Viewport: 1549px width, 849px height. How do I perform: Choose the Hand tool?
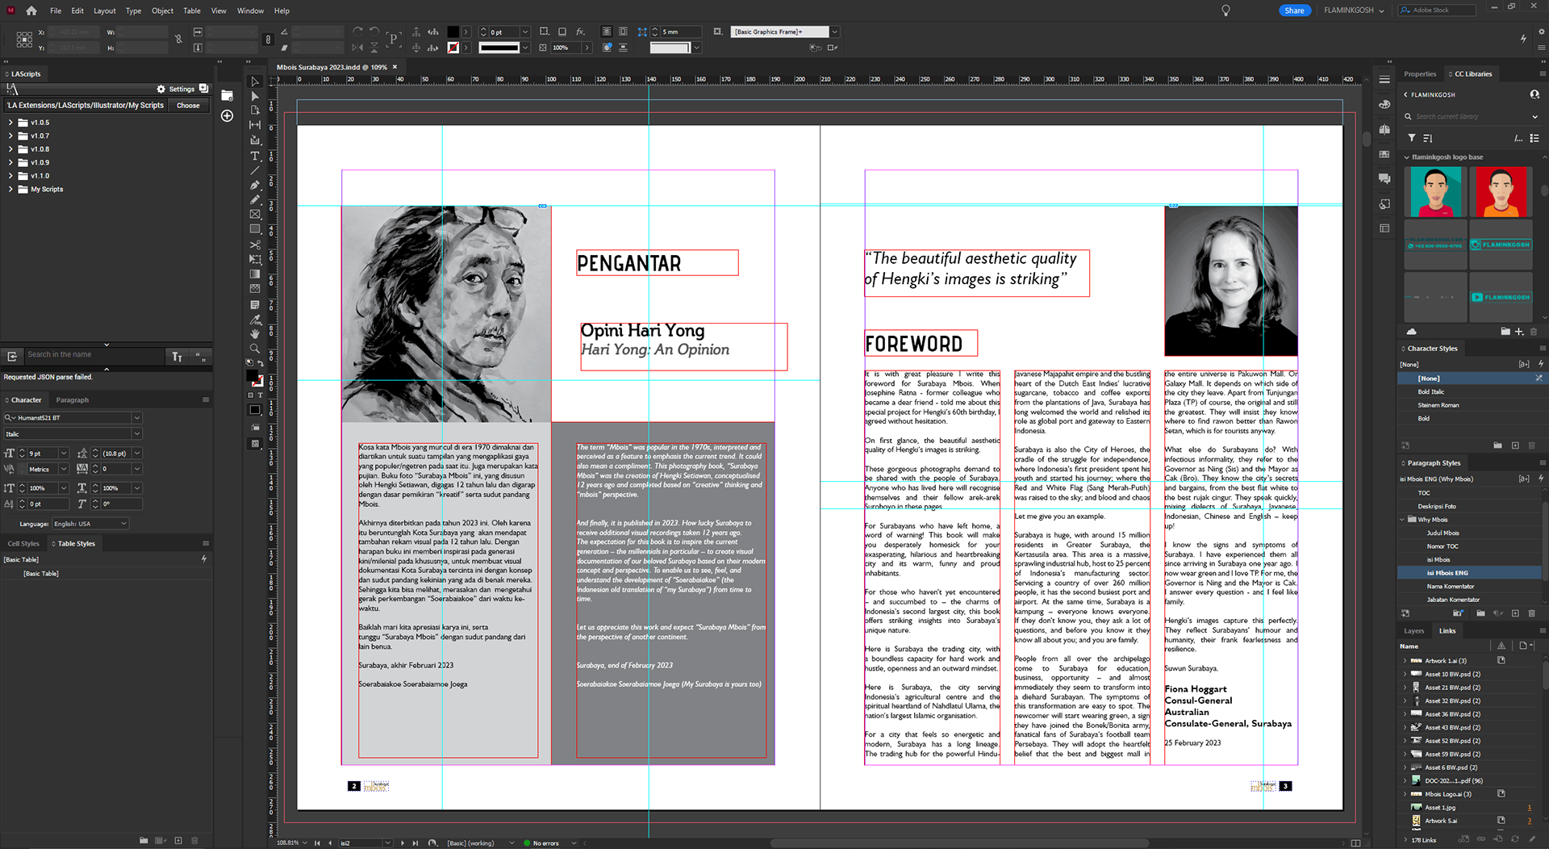(x=255, y=334)
